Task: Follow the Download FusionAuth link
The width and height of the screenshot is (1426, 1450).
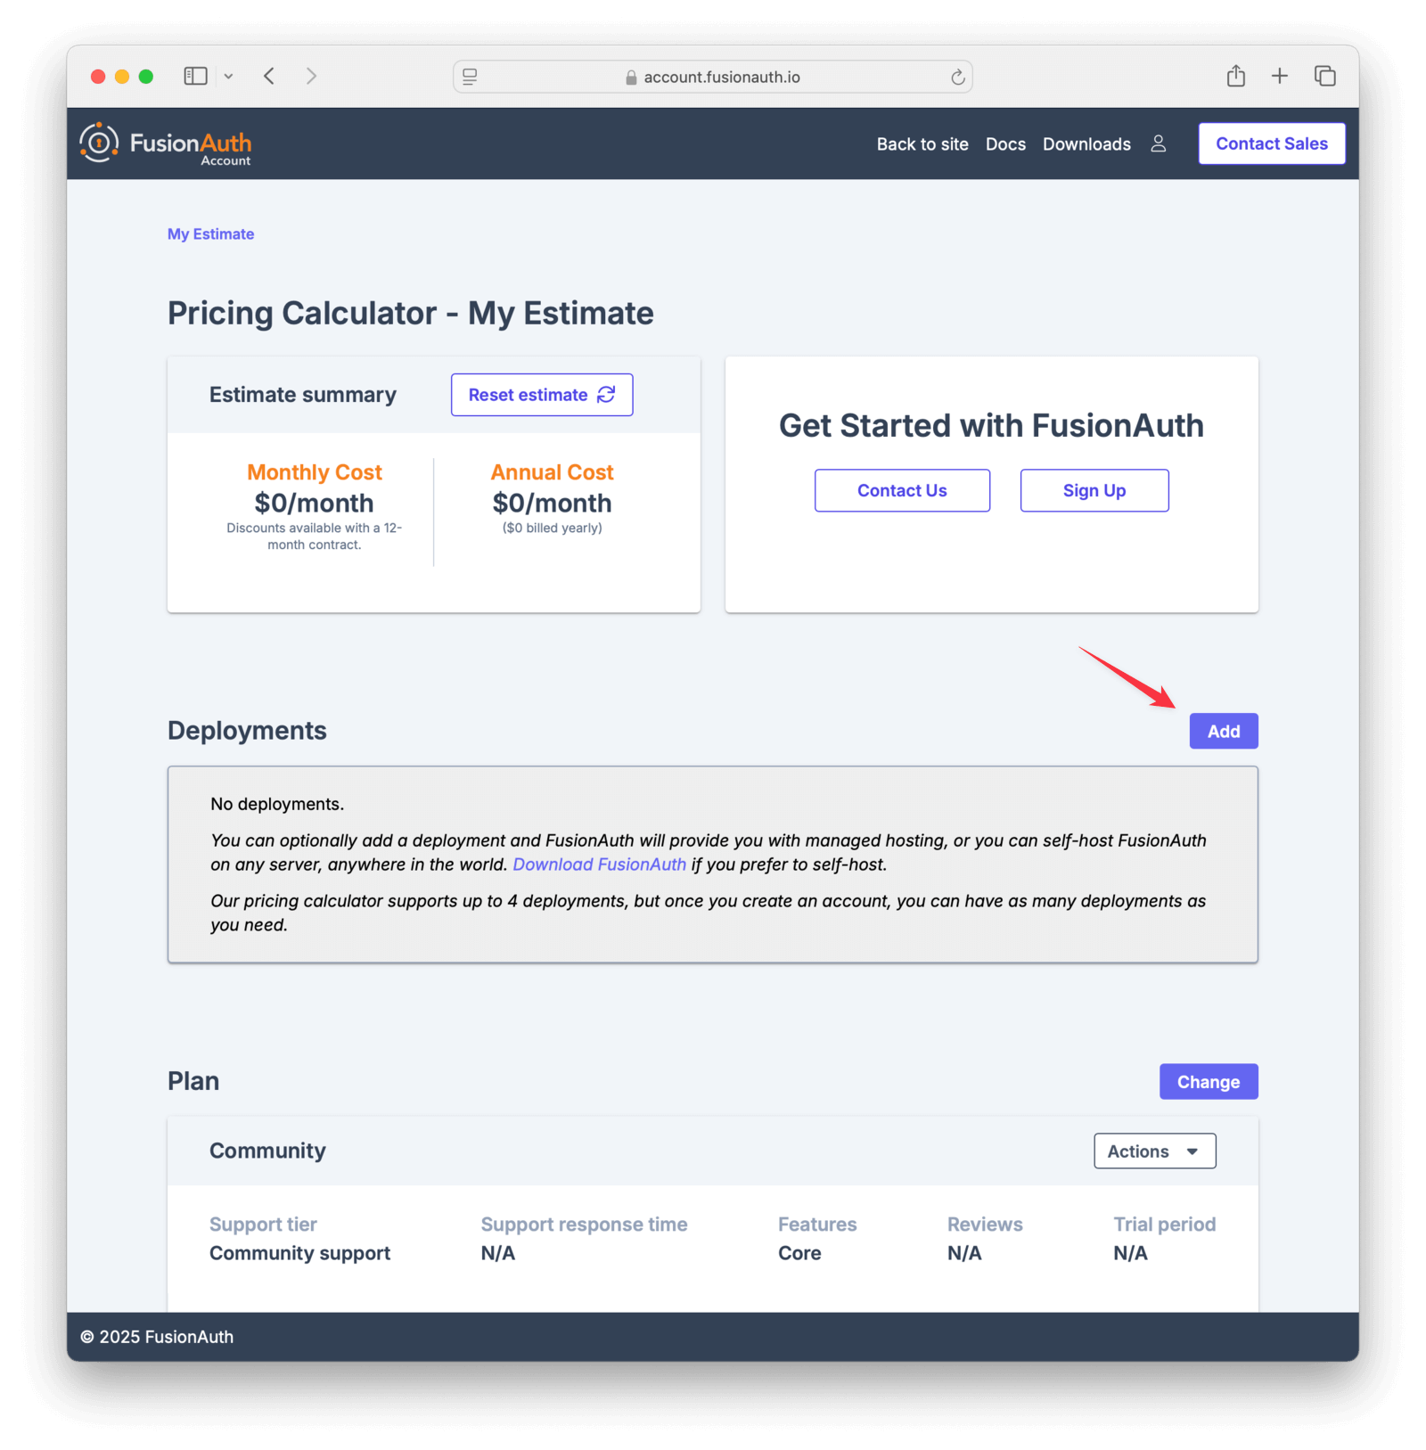Action: (599, 864)
